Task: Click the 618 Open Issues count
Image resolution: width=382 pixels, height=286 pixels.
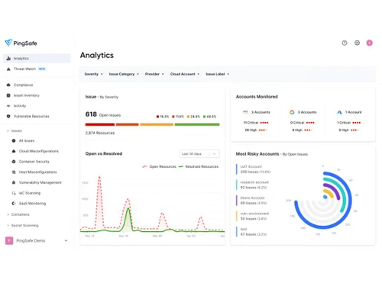Action: [x=103, y=114]
